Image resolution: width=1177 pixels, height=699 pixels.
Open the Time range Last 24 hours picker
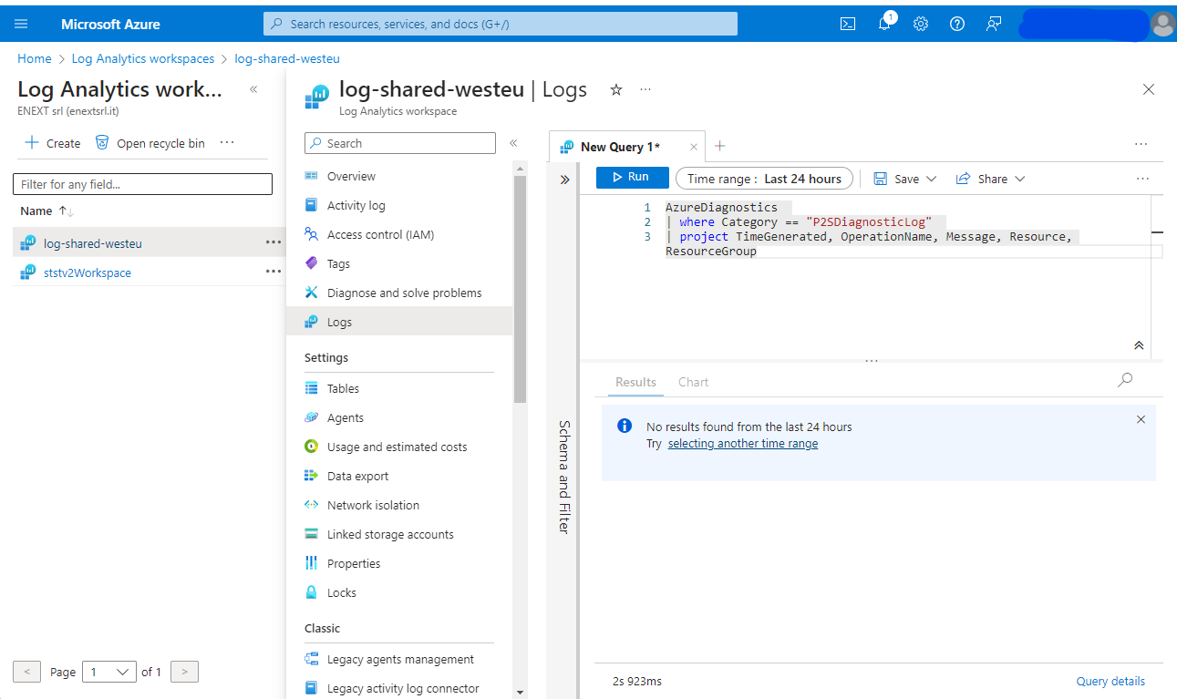pyautogui.click(x=764, y=179)
